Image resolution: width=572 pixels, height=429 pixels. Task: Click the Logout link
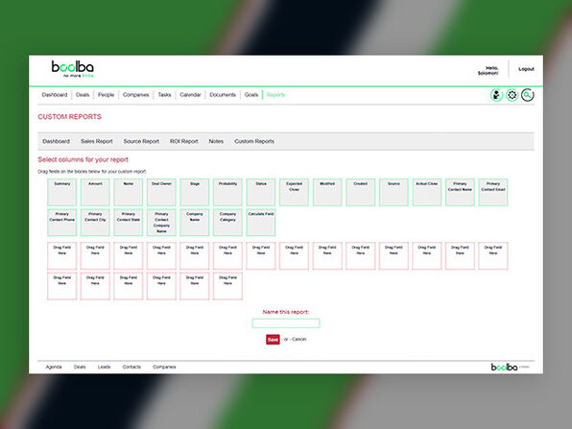pyautogui.click(x=526, y=69)
